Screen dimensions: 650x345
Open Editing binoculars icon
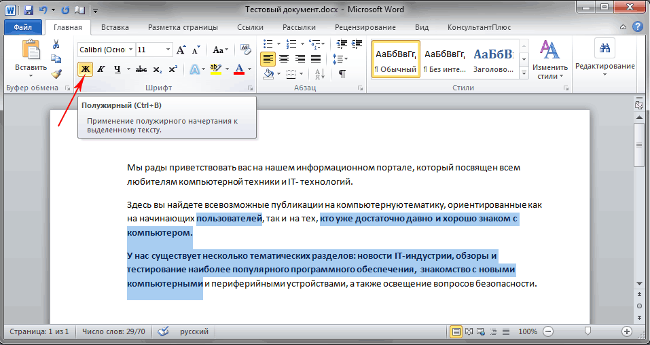[604, 48]
